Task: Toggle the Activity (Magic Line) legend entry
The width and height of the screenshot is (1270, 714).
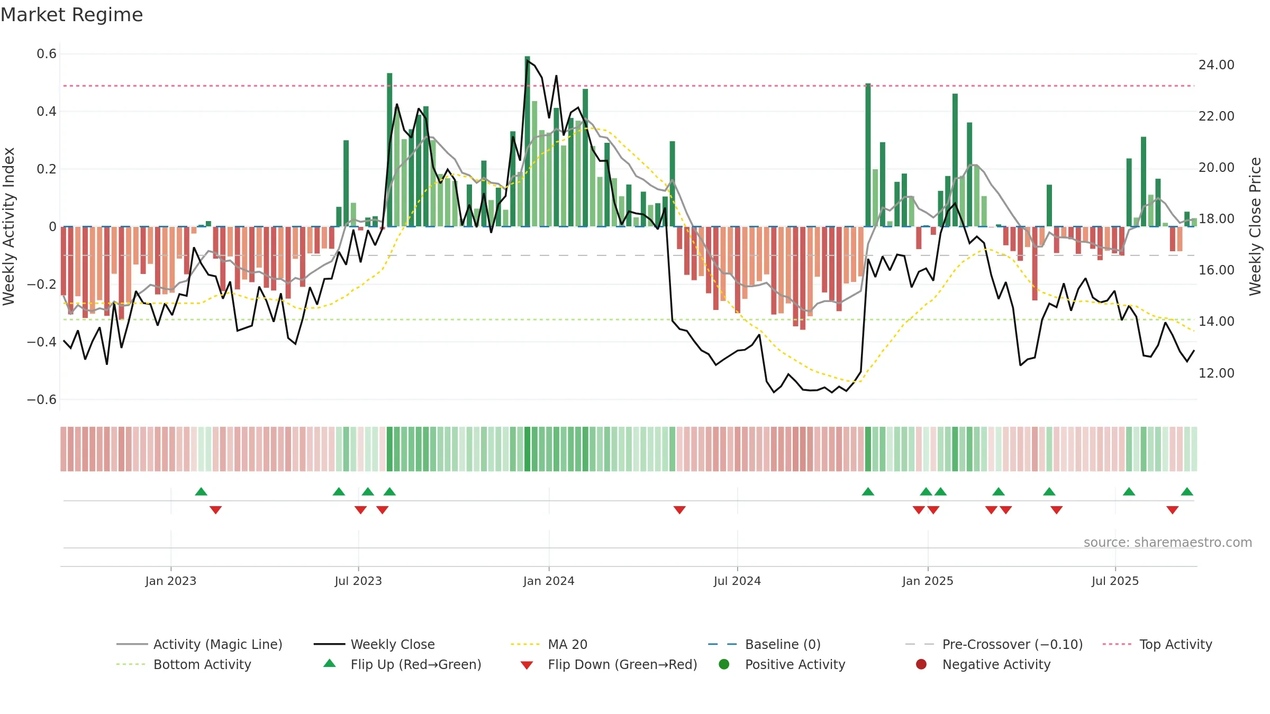Action: [199, 644]
